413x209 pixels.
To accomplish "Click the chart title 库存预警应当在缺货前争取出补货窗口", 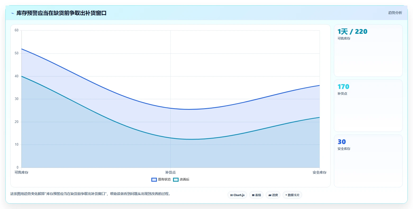I will click(x=61, y=13).
